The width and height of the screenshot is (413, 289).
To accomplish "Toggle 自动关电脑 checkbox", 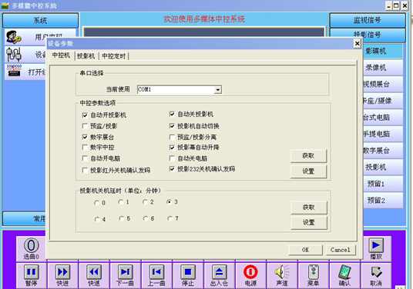I will [172, 158].
